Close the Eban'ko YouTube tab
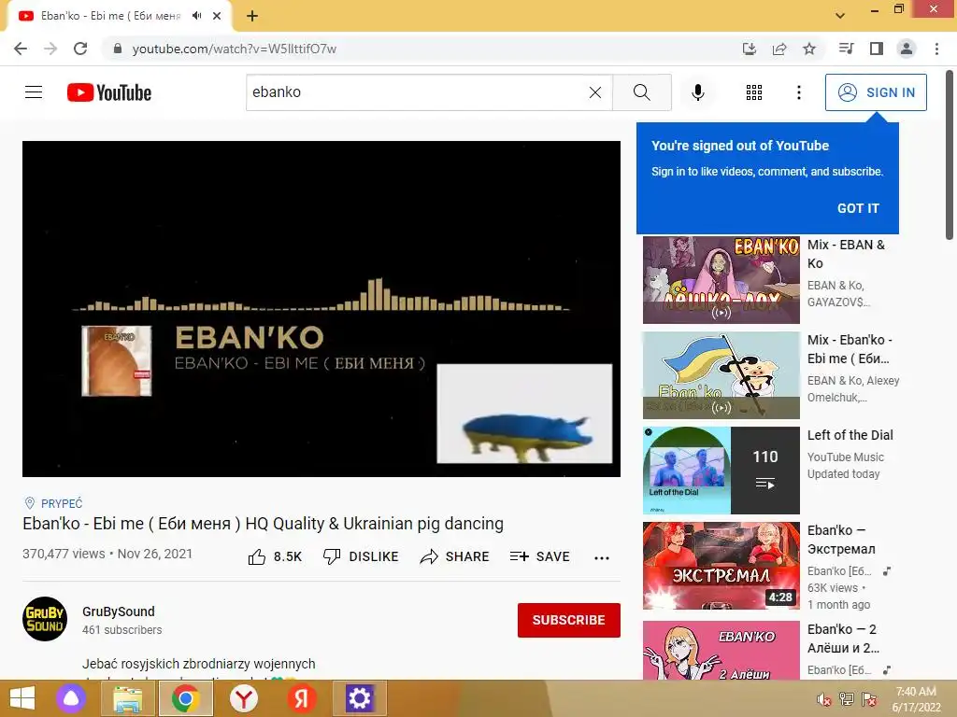Image resolution: width=957 pixels, height=717 pixels. pyautogui.click(x=217, y=16)
